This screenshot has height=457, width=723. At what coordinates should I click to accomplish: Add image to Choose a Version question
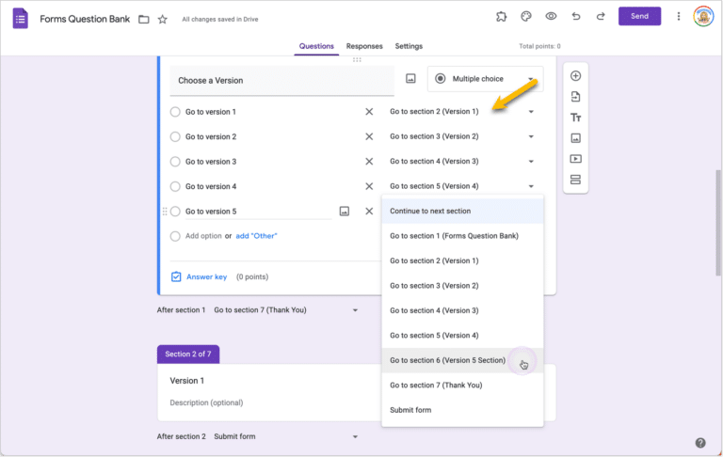(410, 79)
